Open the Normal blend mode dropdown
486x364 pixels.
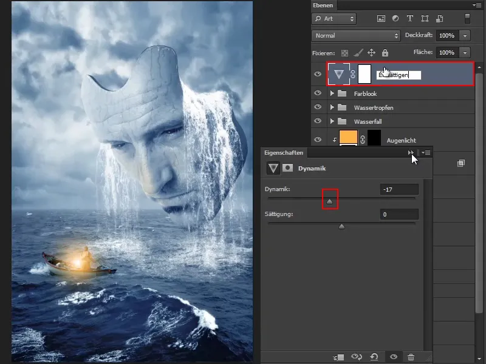pyautogui.click(x=356, y=36)
